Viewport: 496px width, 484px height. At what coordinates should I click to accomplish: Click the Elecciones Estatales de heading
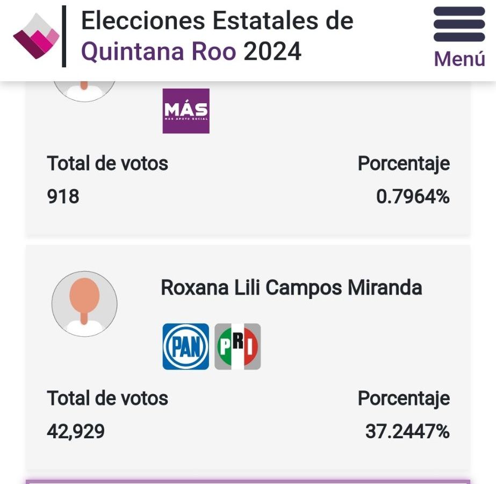click(217, 20)
